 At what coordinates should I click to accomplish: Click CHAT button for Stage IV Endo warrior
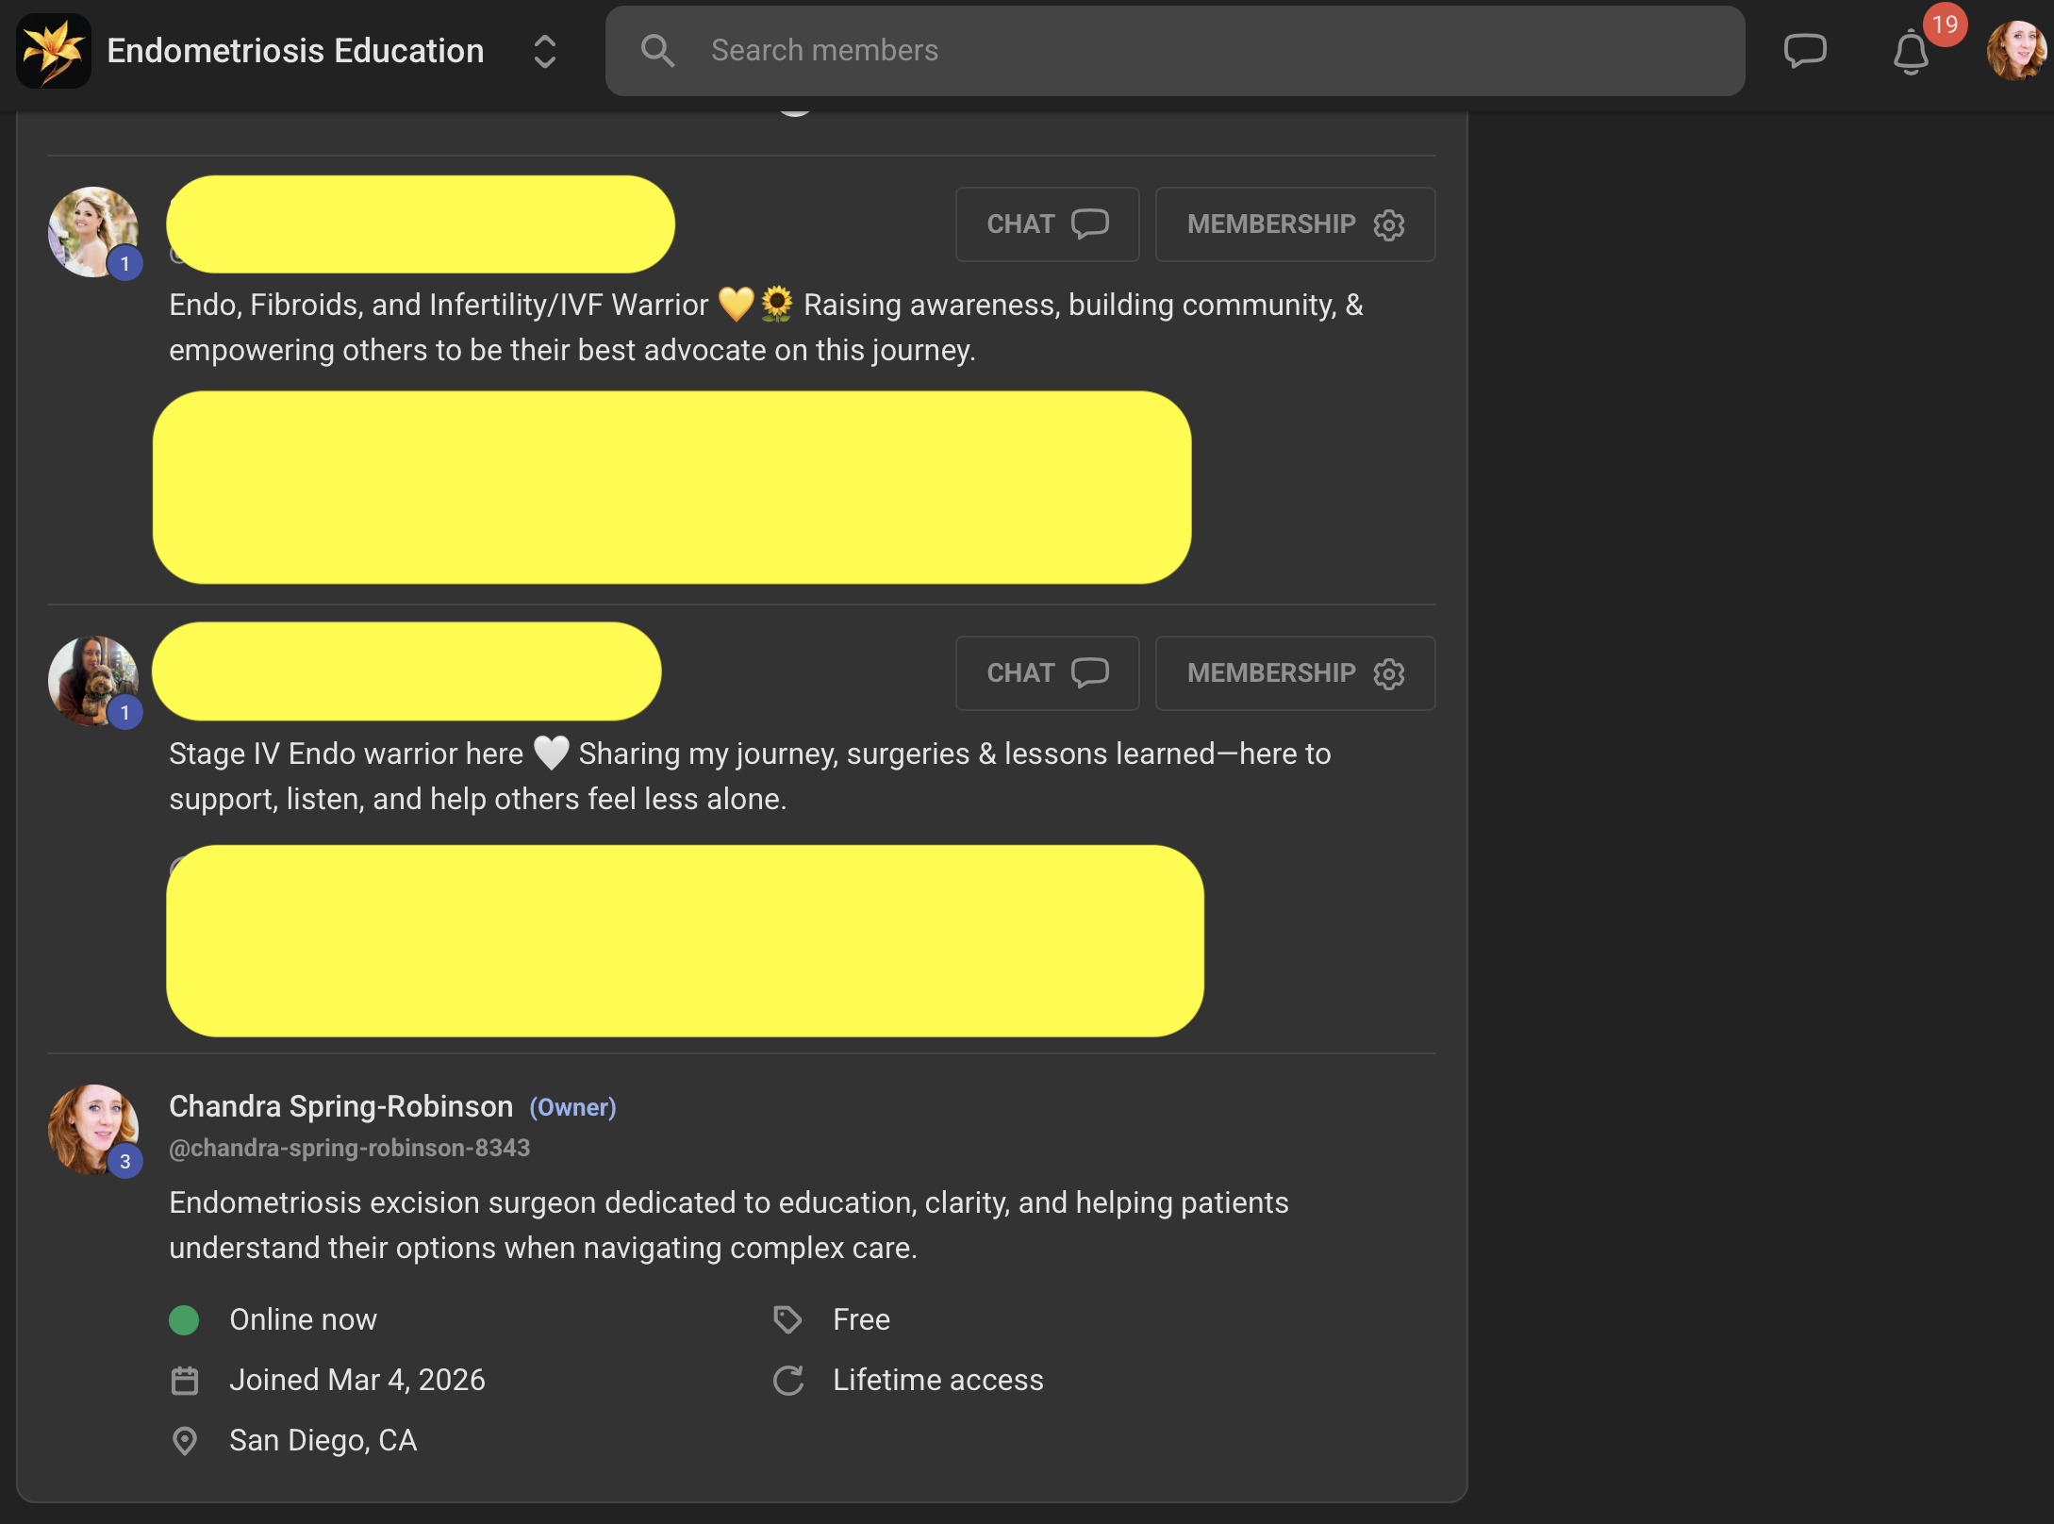click(1047, 673)
